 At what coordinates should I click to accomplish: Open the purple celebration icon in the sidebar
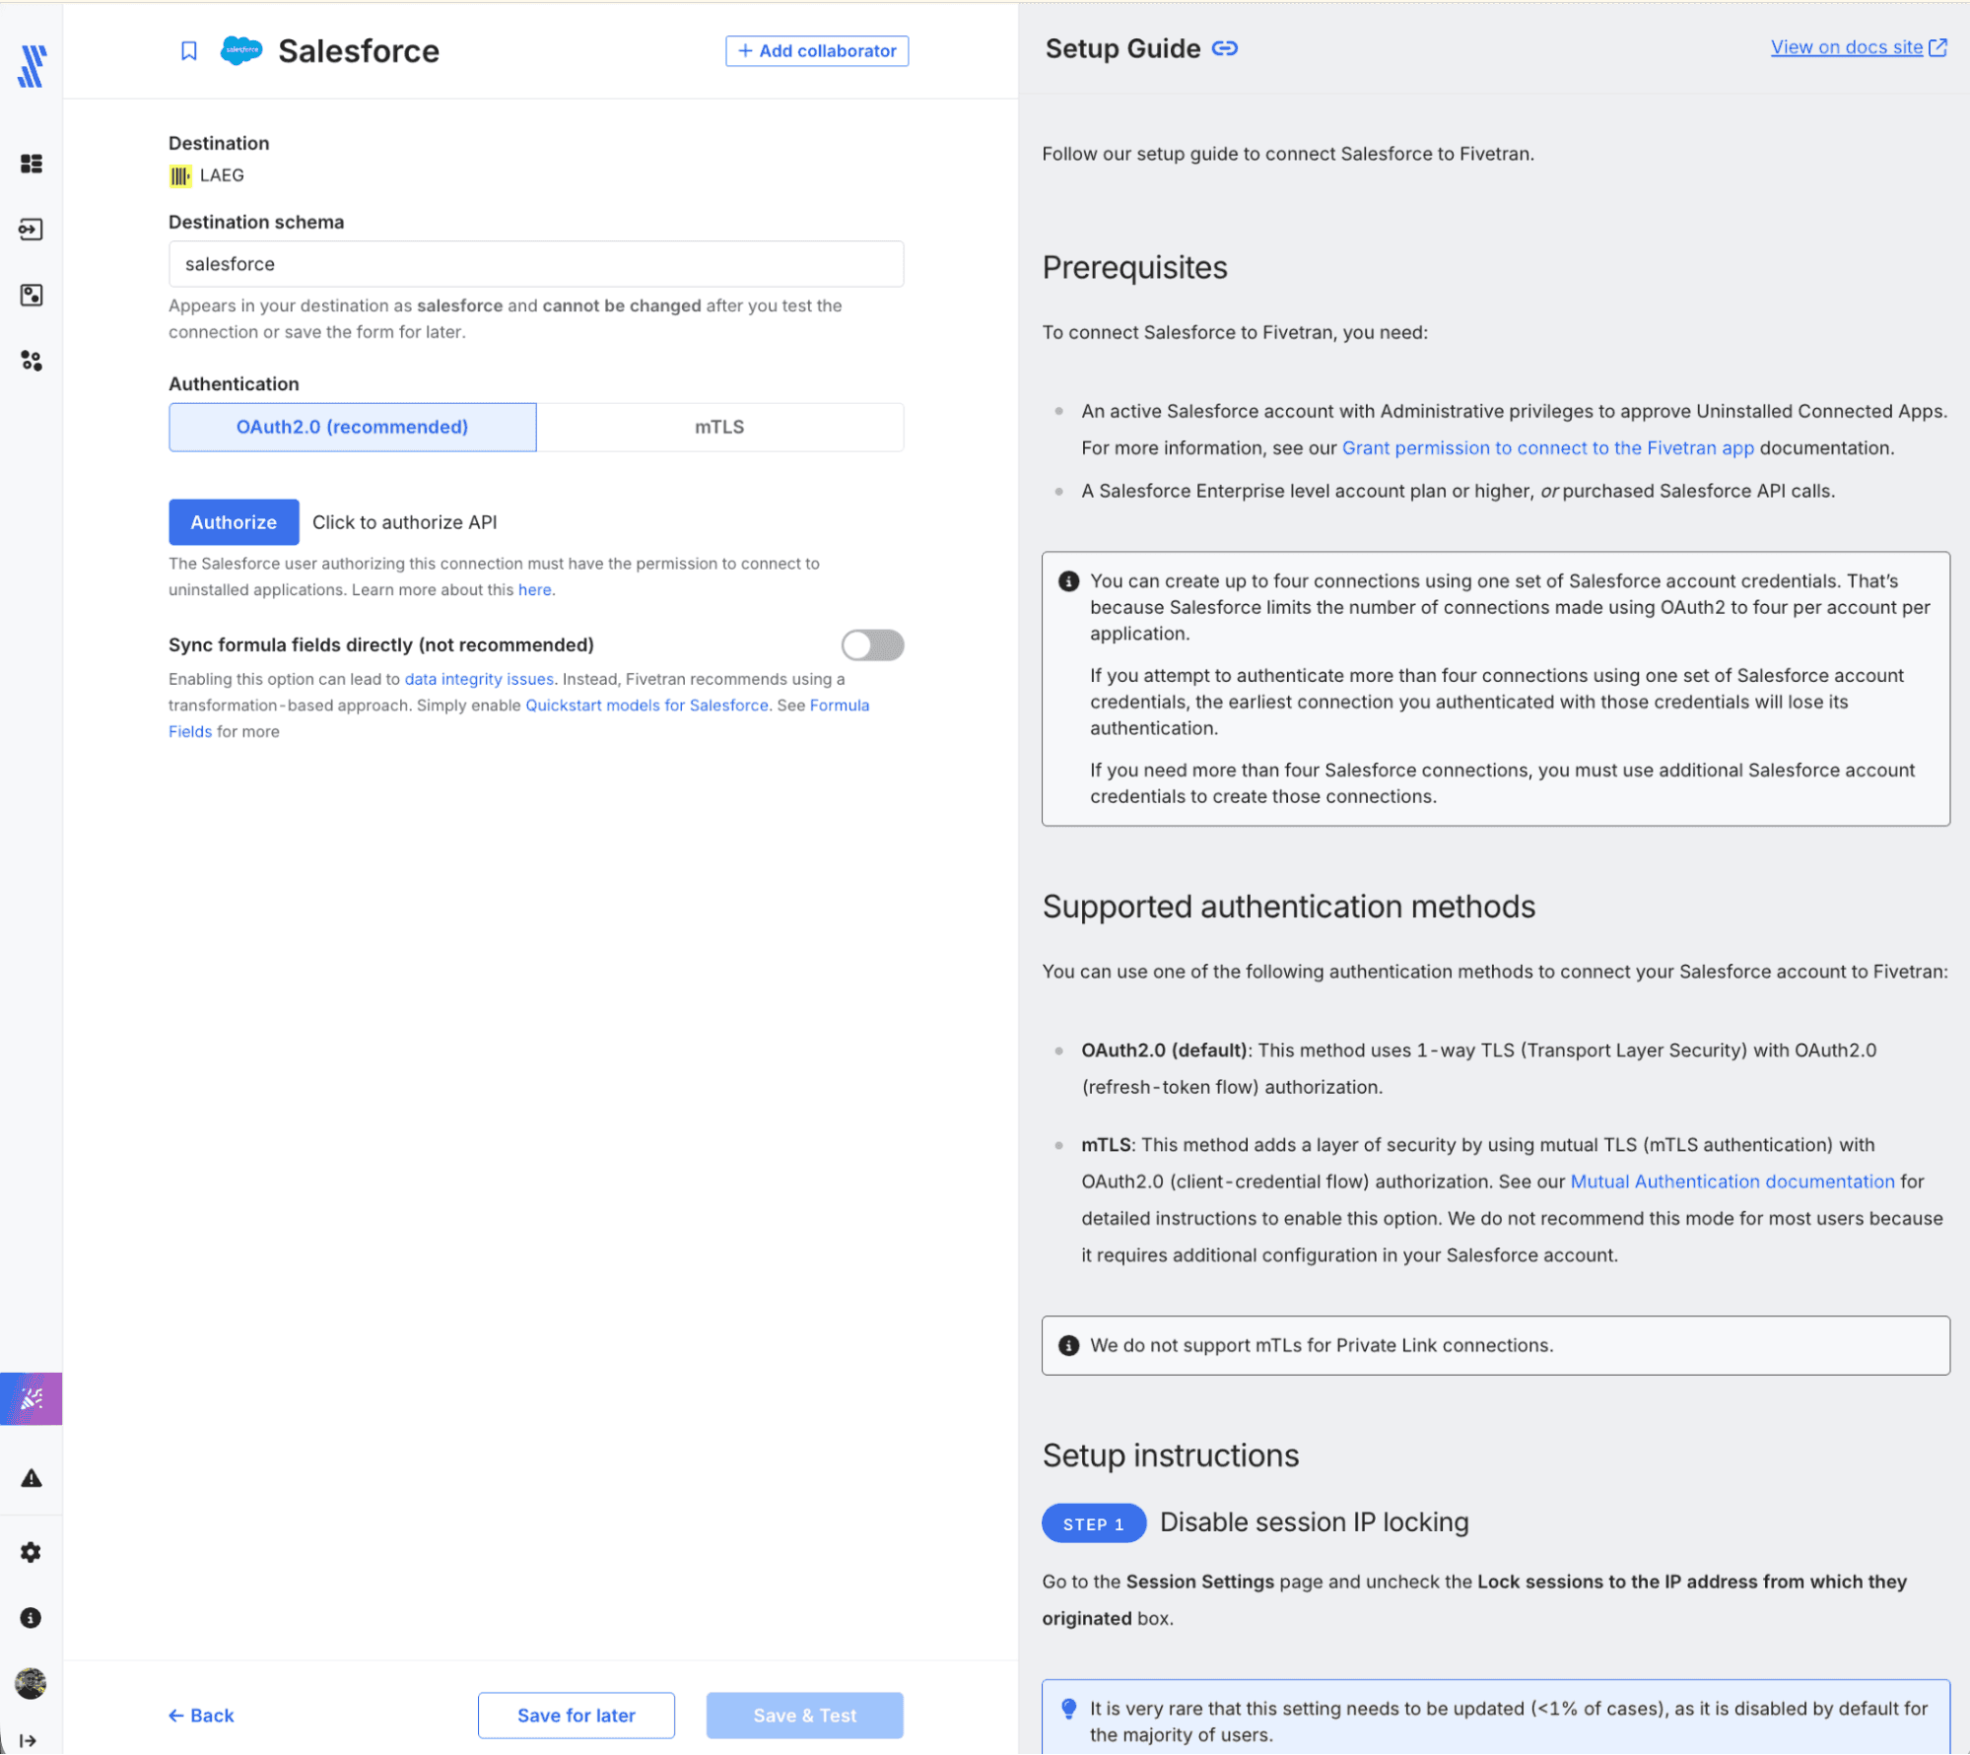[32, 1398]
